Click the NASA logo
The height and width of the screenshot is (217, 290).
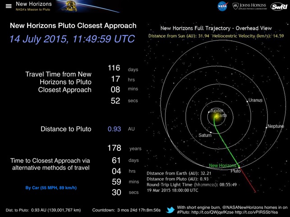(x=222, y=6)
